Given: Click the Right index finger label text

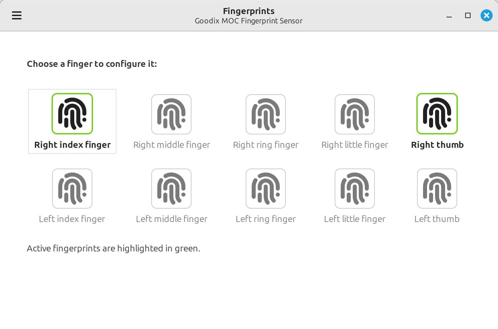Looking at the screenshot, I should tap(72, 144).
